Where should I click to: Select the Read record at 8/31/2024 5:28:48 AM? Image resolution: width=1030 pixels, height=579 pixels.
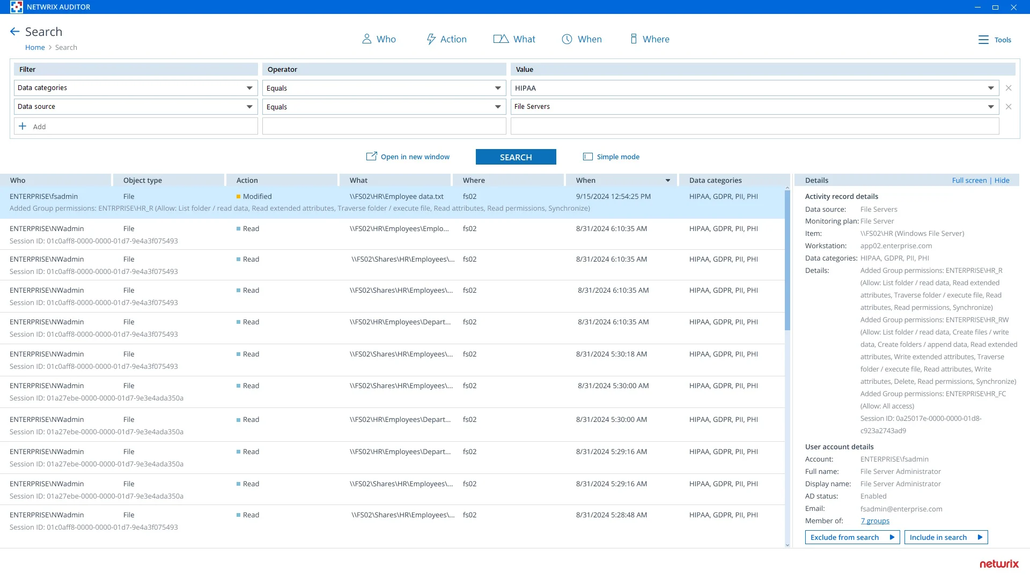[x=392, y=521]
